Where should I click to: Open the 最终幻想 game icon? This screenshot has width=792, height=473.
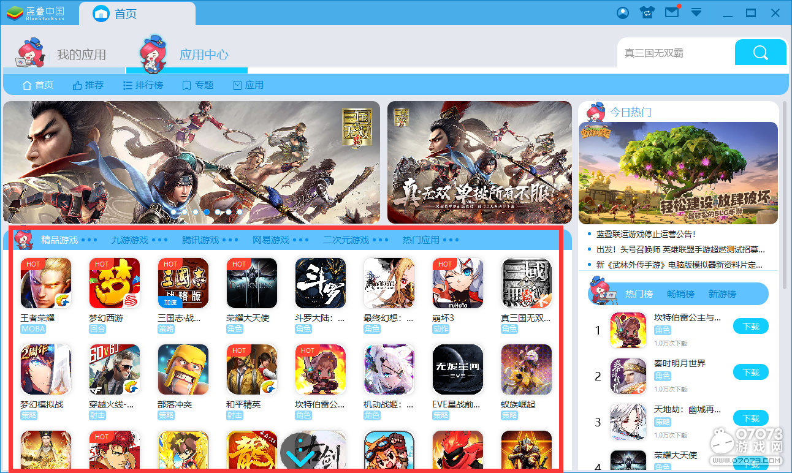coord(389,283)
